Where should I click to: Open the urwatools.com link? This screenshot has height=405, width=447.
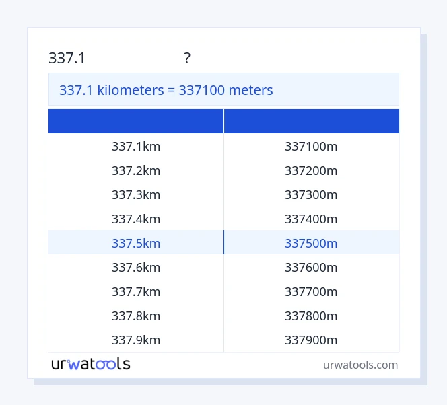[360, 365]
